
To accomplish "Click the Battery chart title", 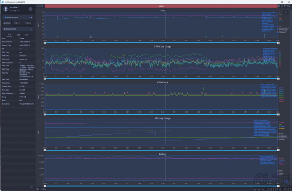I will pyautogui.click(x=163, y=154).
